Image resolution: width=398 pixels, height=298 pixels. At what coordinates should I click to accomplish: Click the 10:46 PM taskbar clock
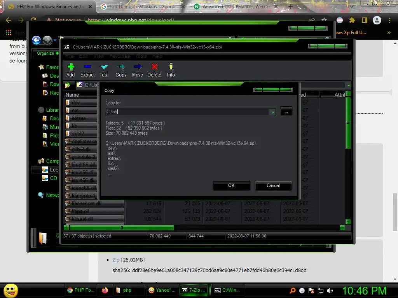click(x=364, y=291)
